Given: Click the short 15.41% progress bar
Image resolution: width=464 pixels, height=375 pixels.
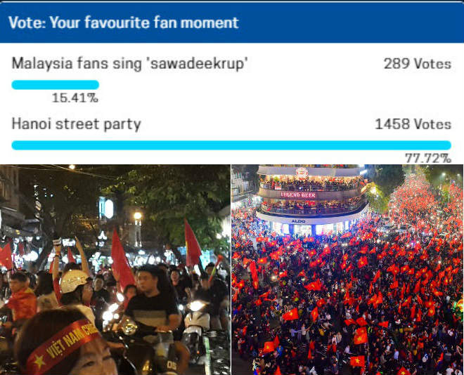Looking at the screenshot, I should [x=55, y=84].
